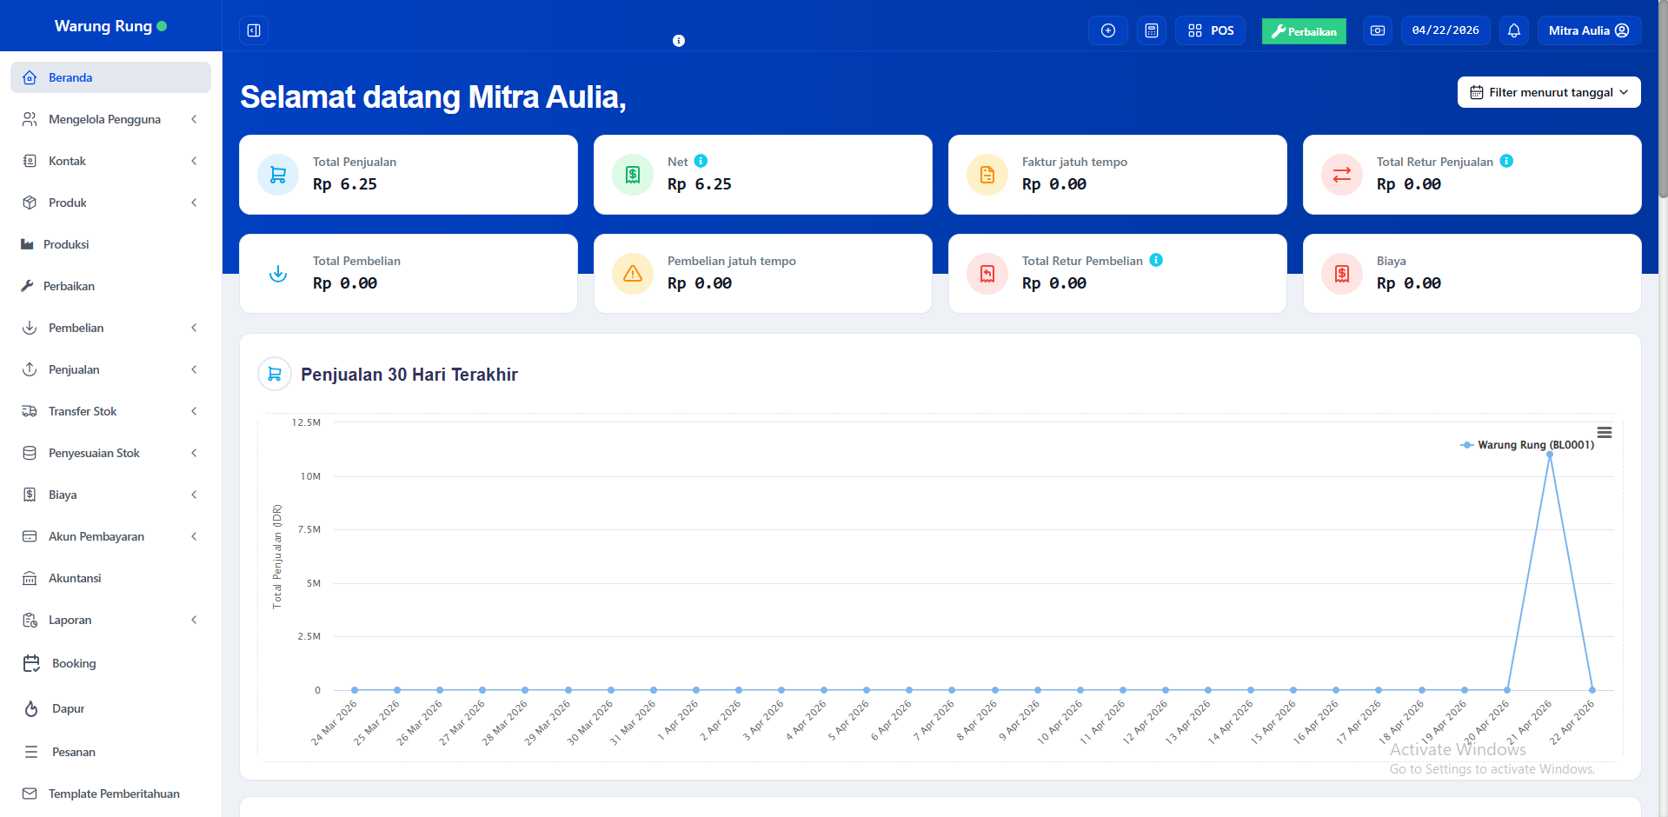
Task: Open Akuntansi from the sidebar
Action: click(x=75, y=578)
